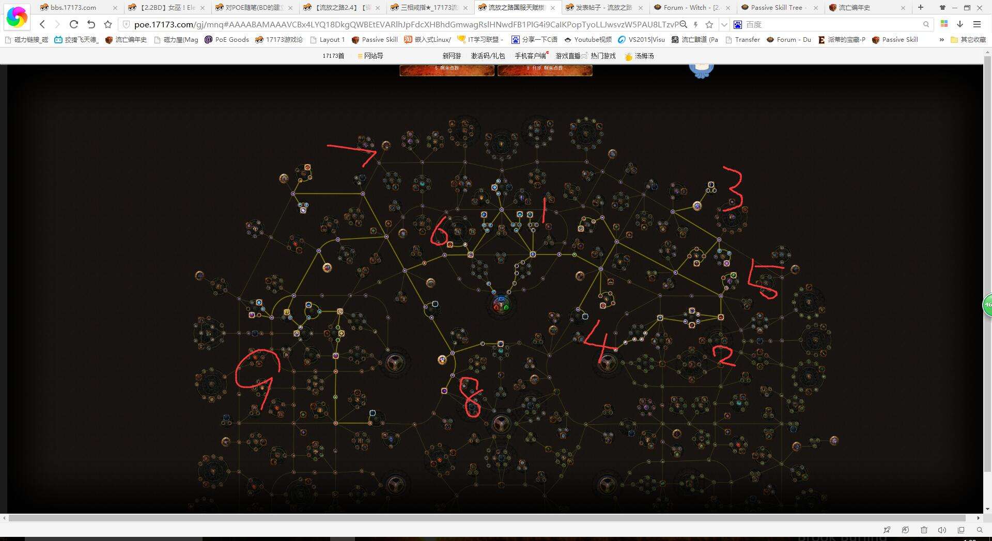Image resolution: width=992 pixels, height=541 pixels.
Task: Open the 嵌入式Linux/ bookmark
Action: [x=428, y=40]
